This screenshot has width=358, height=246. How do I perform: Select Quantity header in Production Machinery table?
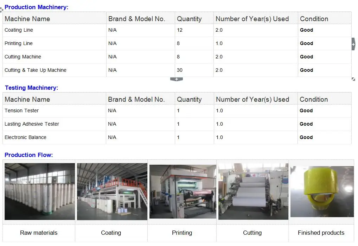(189, 19)
